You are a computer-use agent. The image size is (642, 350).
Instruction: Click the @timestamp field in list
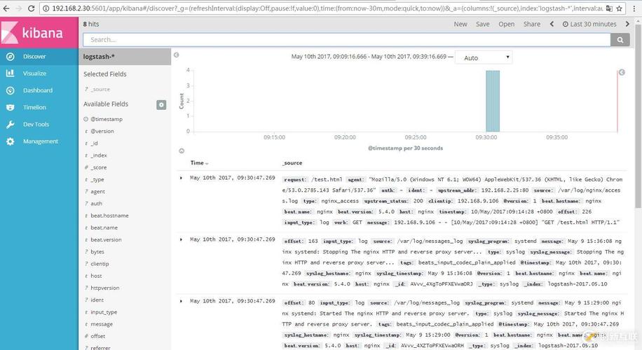106,119
